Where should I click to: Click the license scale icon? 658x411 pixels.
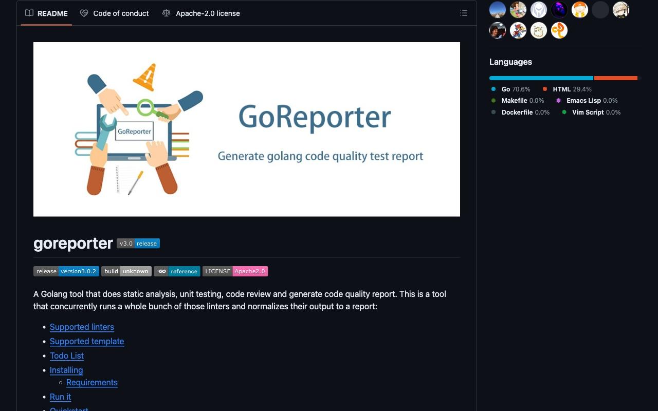[x=166, y=13]
